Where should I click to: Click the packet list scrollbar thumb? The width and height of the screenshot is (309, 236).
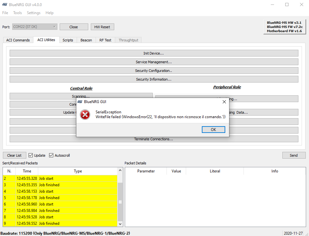click(120, 202)
